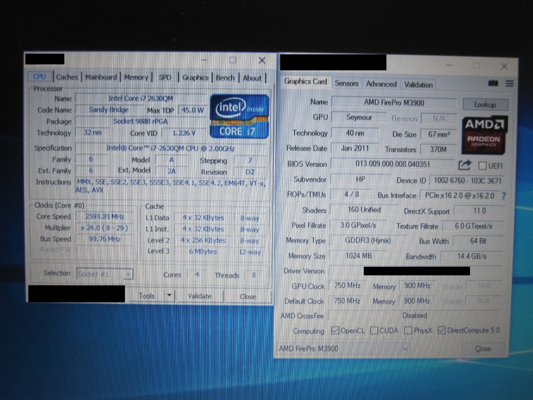Toggle the PhysX checkbox
Viewport: 533px width, 400px height.
coord(408,330)
